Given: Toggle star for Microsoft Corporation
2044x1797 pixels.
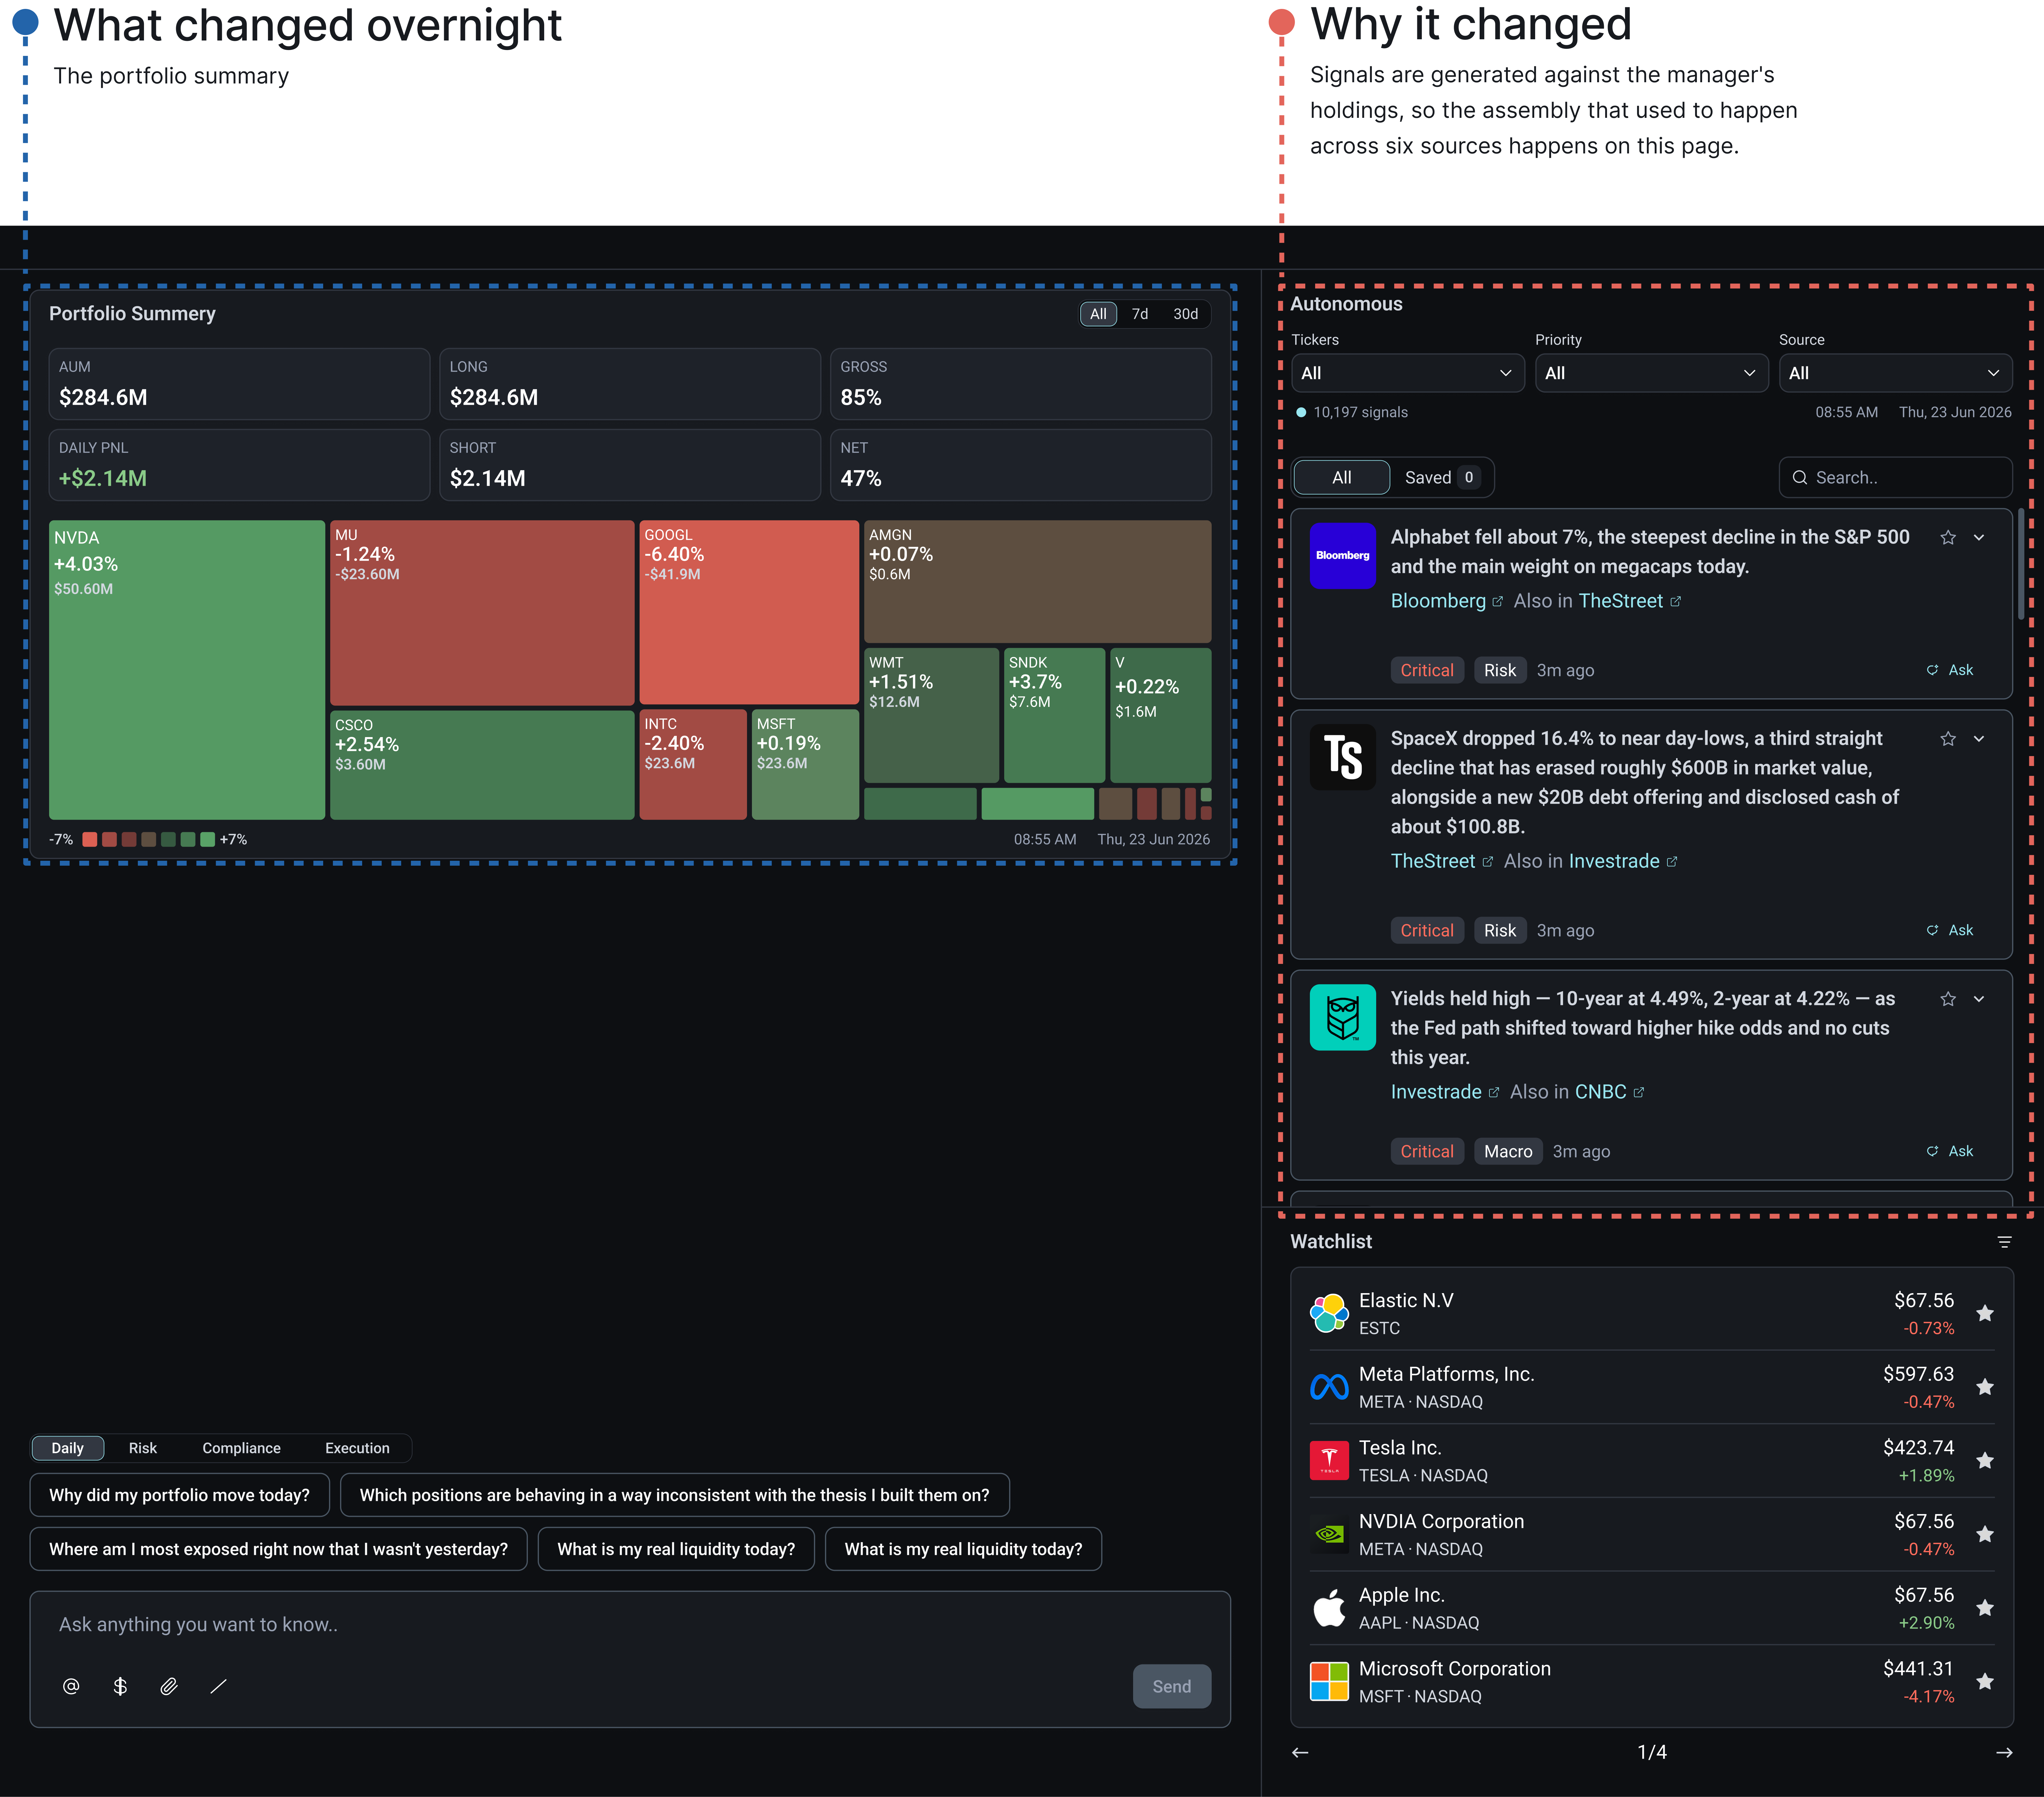Looking at the screenshot, I should (x=1985, y=1682).
